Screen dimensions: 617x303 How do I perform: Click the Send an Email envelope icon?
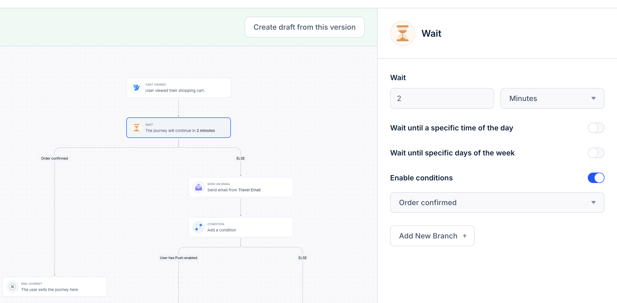[x=198, y=187]
